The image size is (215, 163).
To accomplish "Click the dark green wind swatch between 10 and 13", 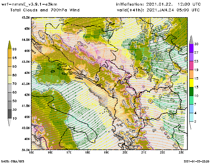I will point(191,91).
